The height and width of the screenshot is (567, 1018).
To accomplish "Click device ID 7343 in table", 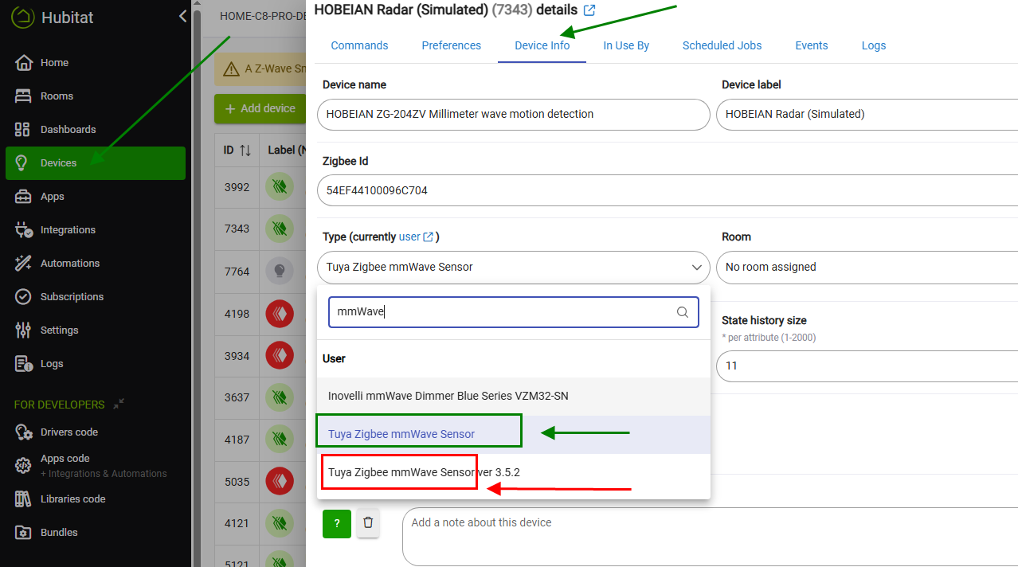I will (237, 229).
